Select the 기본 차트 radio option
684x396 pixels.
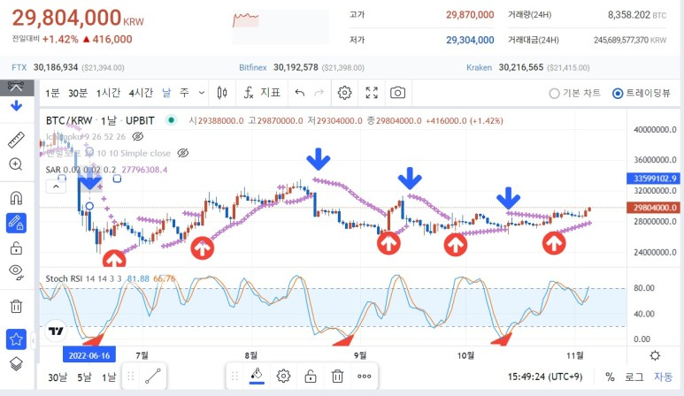tap(555, 93)
